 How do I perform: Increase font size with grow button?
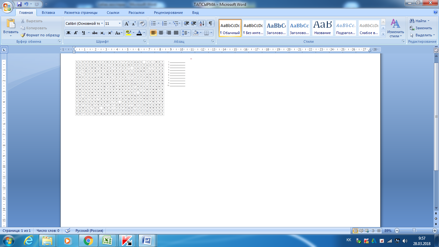[127, 23]
